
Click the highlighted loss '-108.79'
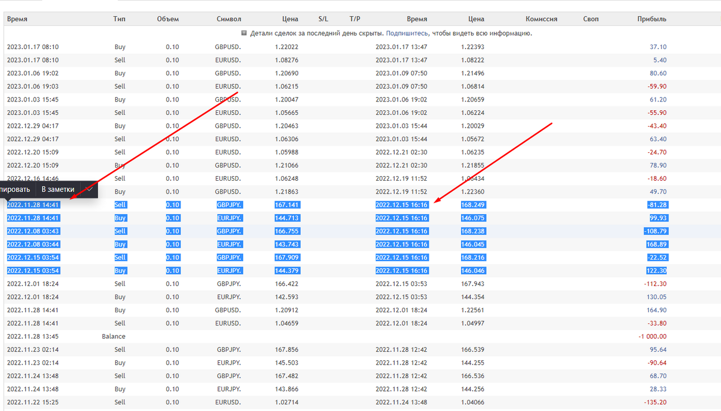[x=655, y=231]
